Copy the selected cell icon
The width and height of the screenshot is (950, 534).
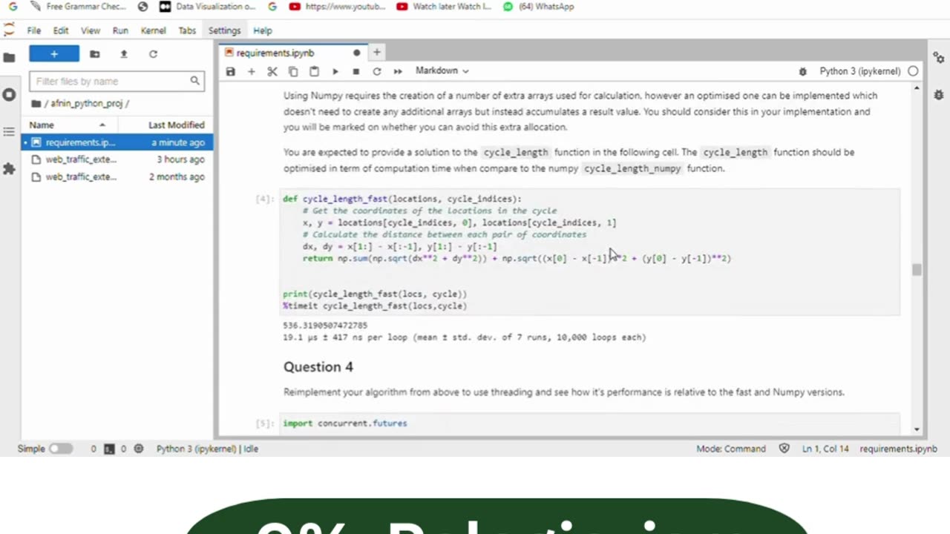(293, 71)
